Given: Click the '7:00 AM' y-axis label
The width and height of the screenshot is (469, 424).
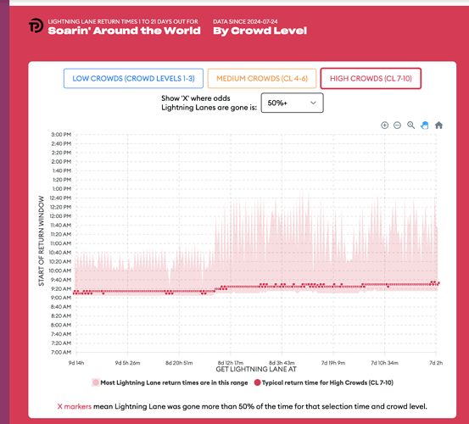Looking at the screenshot, I should point(61,352).
